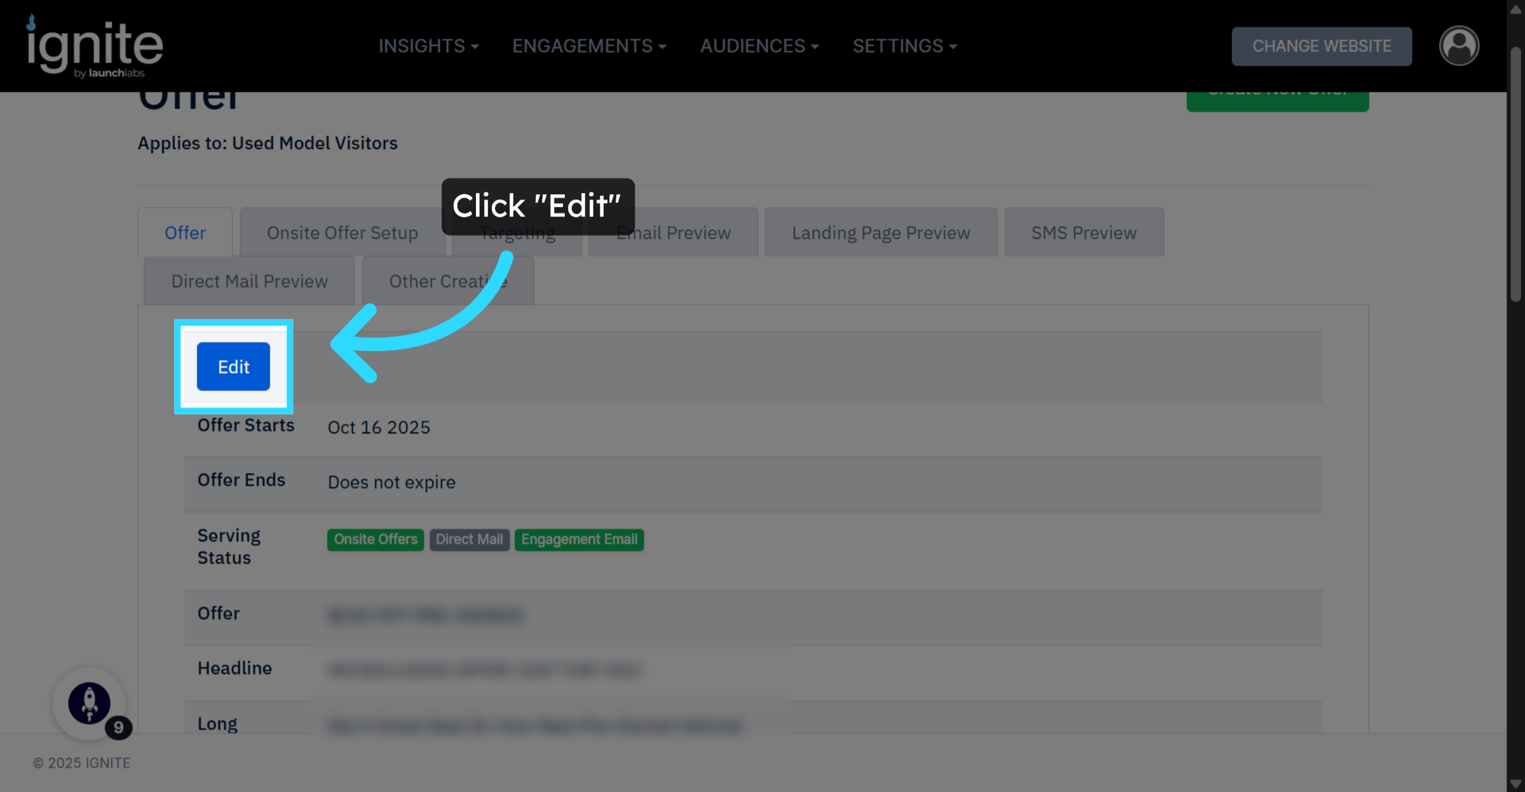Click the notification badge showing 9

pyautogui.click(x=118, y=727)
